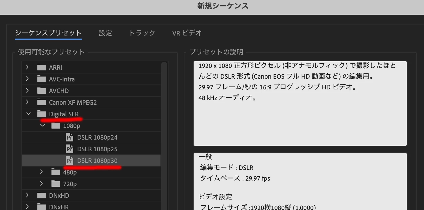Expand the ARRI folder chevron
The width and height of the screenshot is (424, 210).
click(28, 67)
